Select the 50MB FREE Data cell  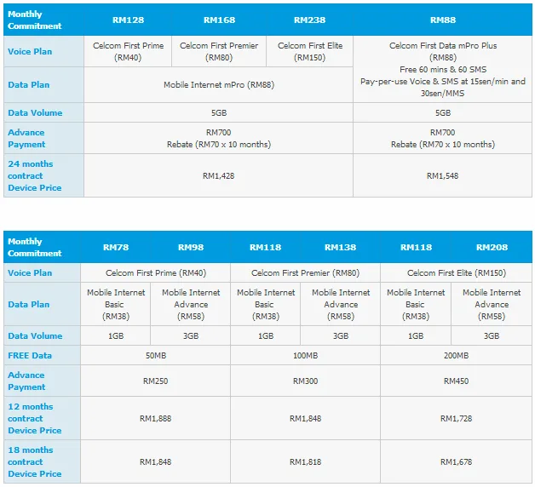[156, 355]
